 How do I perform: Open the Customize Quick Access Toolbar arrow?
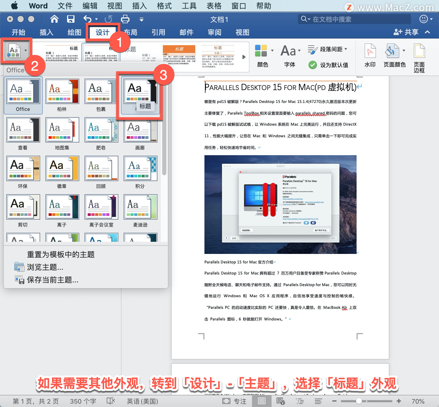coord(142,19)
